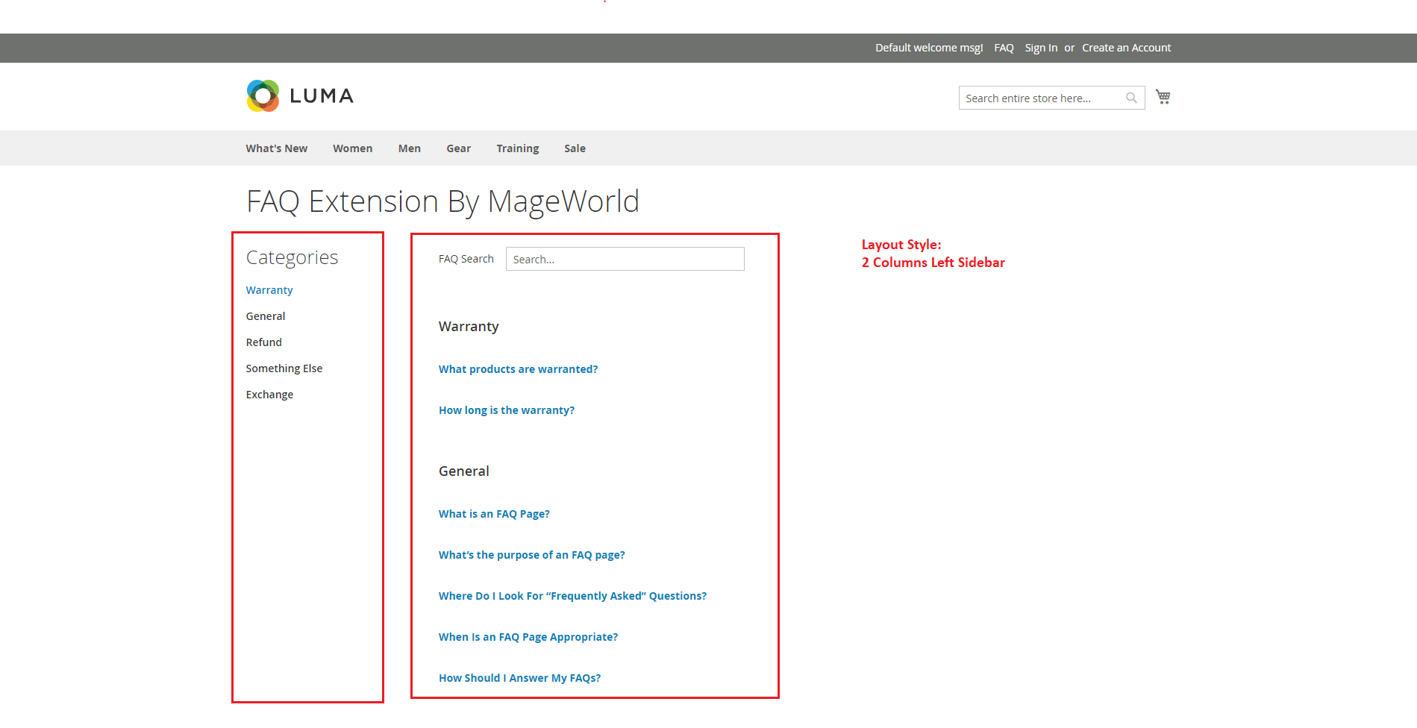Open 'When Is an FAQ Page Appropriate?'

(x=528, y=637)
